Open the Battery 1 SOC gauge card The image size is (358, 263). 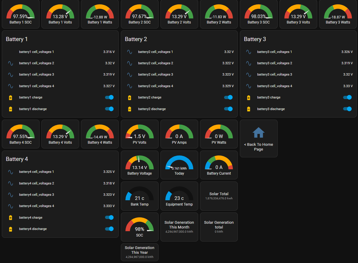pyautogui.click(x=21, y=14)
